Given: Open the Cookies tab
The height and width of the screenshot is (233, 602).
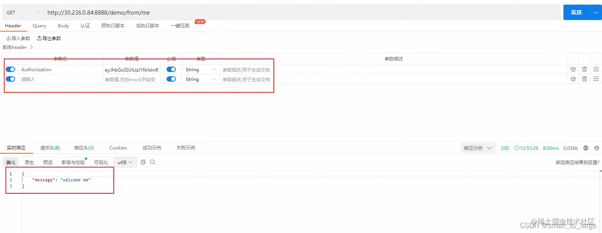Looking at the screenshot, I should [x=118, y=148].
